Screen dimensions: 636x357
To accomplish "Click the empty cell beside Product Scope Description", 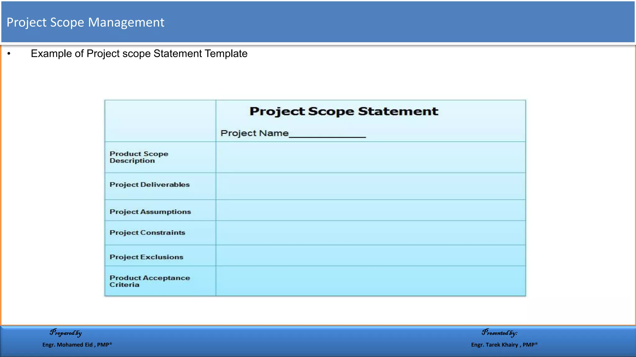I will (370, 157).
